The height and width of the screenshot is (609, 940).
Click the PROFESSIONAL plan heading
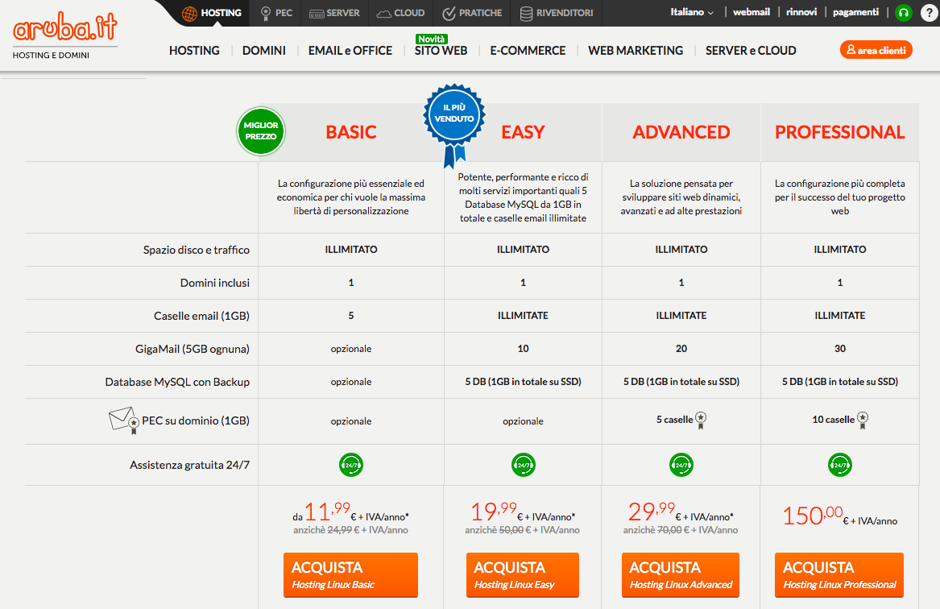pyautogui.click(x=840, y=132)
